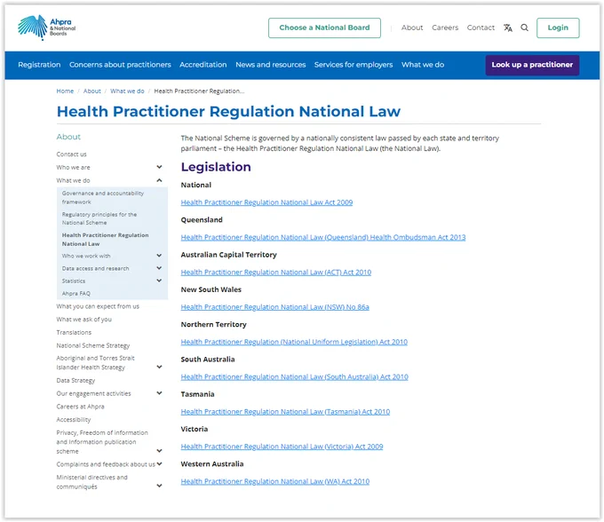Screen dimensions: 604x522
Task: Select Health Practitioner Regulation National Law sidebar item
Action: tap(105, 240)
